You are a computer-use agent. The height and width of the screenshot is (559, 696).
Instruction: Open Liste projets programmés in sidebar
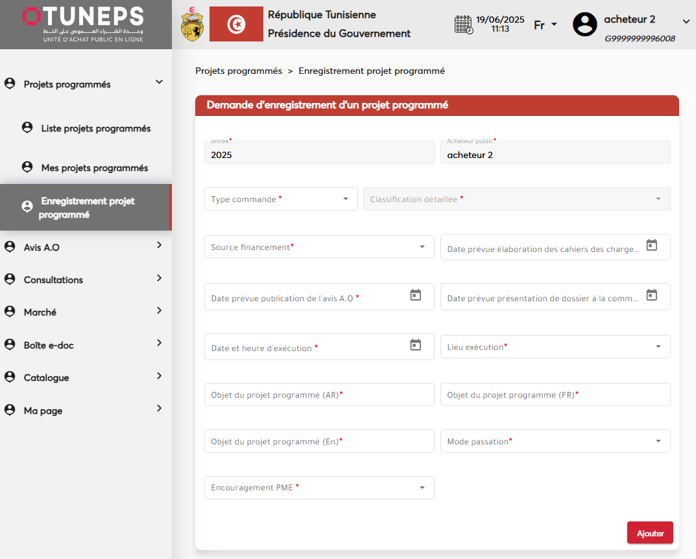pyautogui.click(x=95, y=128)
